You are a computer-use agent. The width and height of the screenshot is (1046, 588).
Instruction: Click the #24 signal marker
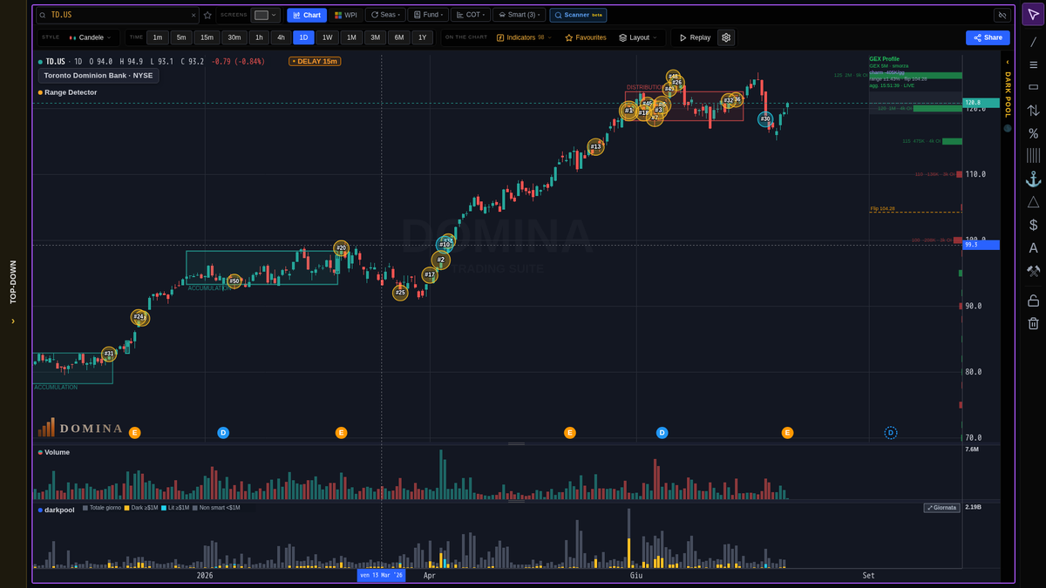[x=139, y=317]
